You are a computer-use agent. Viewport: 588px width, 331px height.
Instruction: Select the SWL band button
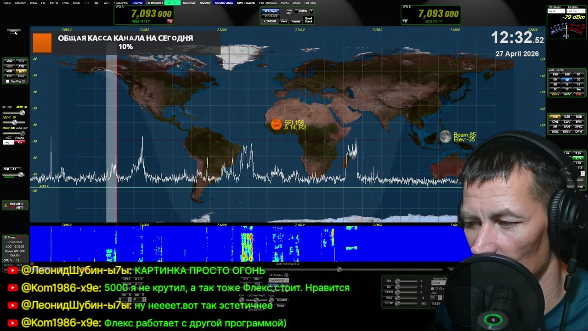coord(579,94)
